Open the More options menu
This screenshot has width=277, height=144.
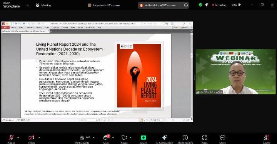coord(222,139)
